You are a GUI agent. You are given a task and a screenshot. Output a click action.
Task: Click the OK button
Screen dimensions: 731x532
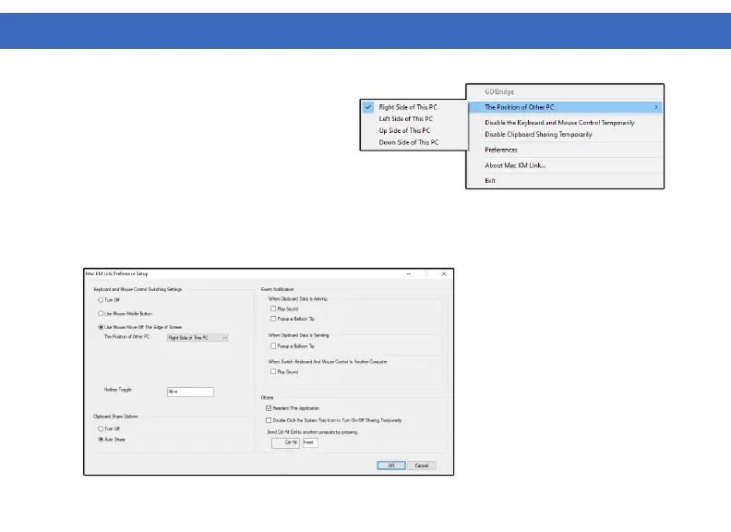pyautogui.click(x=391, y=465)
